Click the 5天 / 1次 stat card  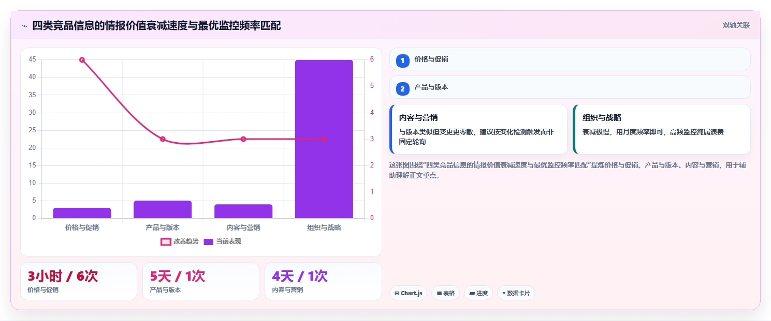[x=201, y=281]
